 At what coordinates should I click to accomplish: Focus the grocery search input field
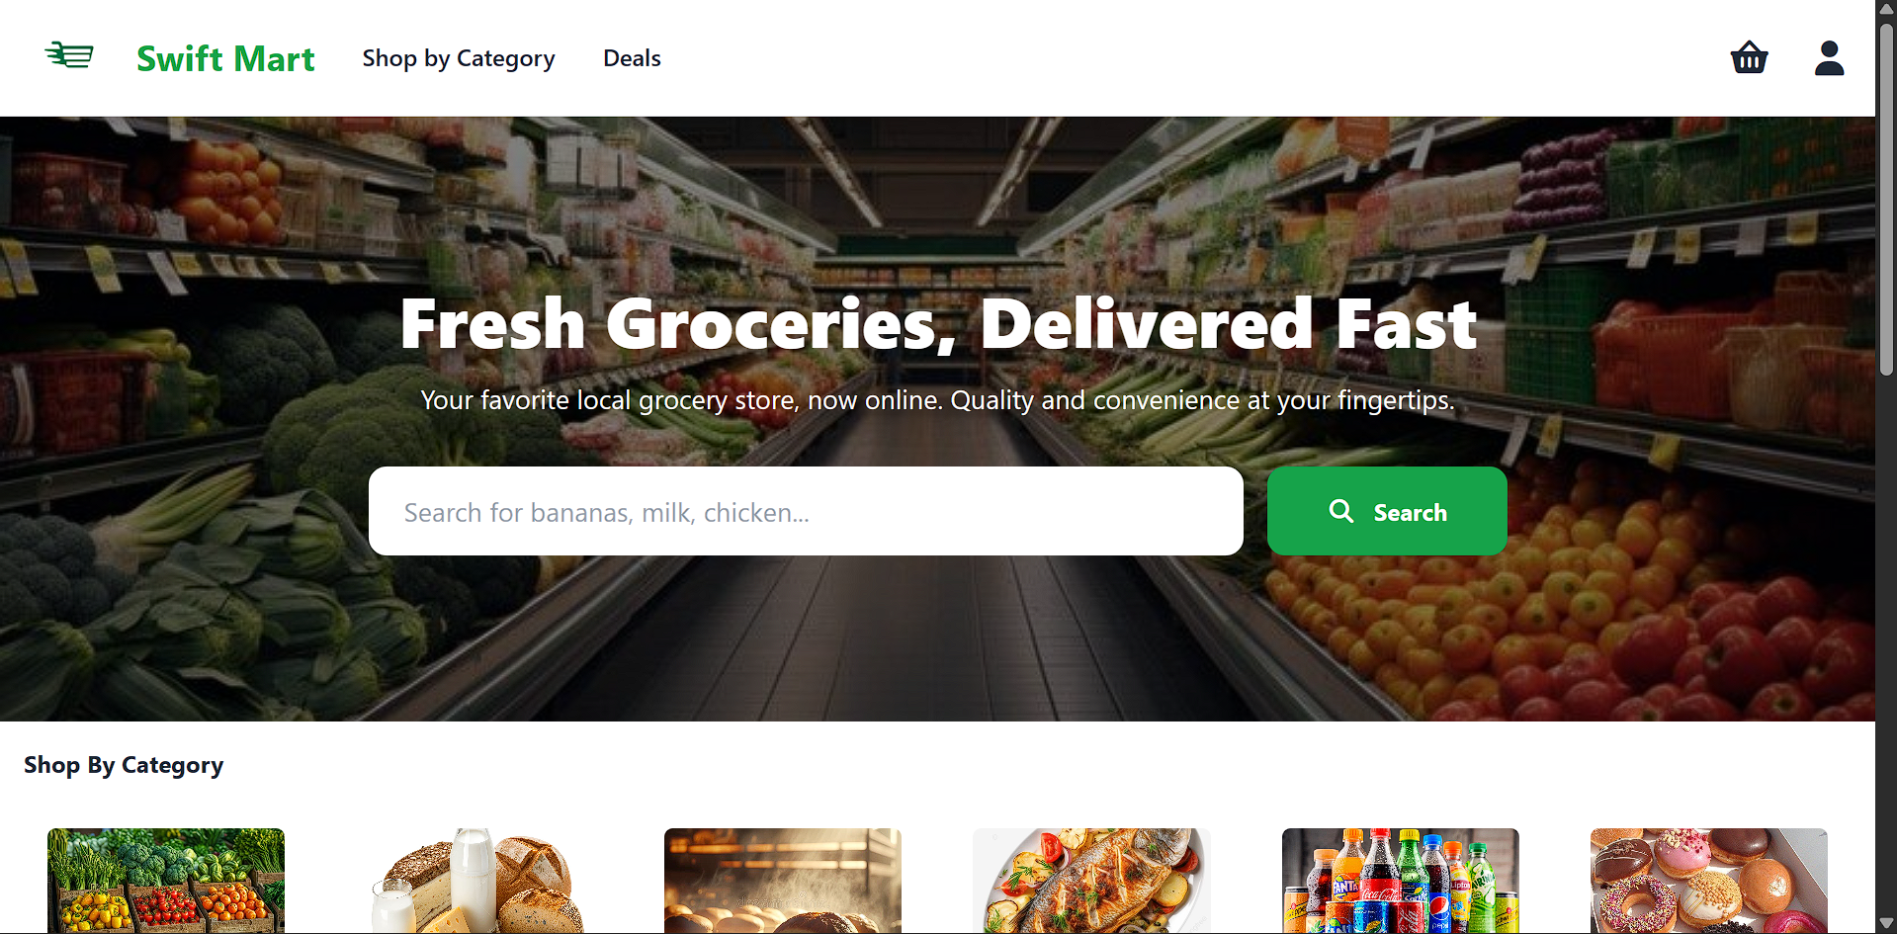coord(806,511)
